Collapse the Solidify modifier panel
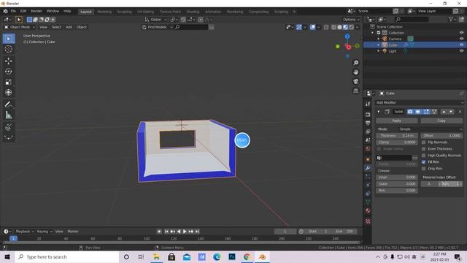This screenshot has width=467, height=263. [379, 112]
